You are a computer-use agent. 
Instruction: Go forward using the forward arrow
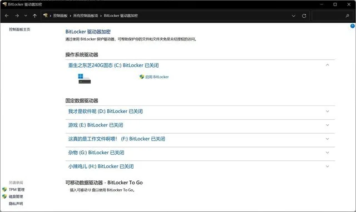[x=17, y=16]
